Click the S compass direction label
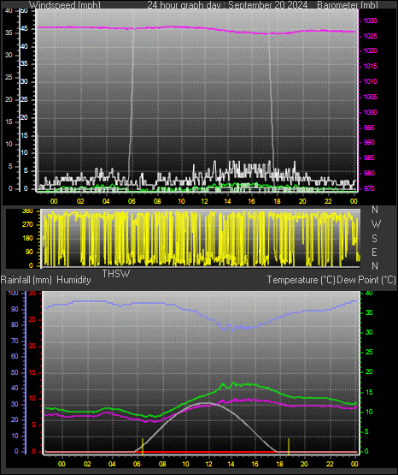The image size is (398, 475). 374,239
